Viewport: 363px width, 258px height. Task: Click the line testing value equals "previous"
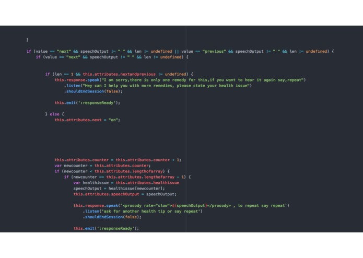[x=180, y=51]
